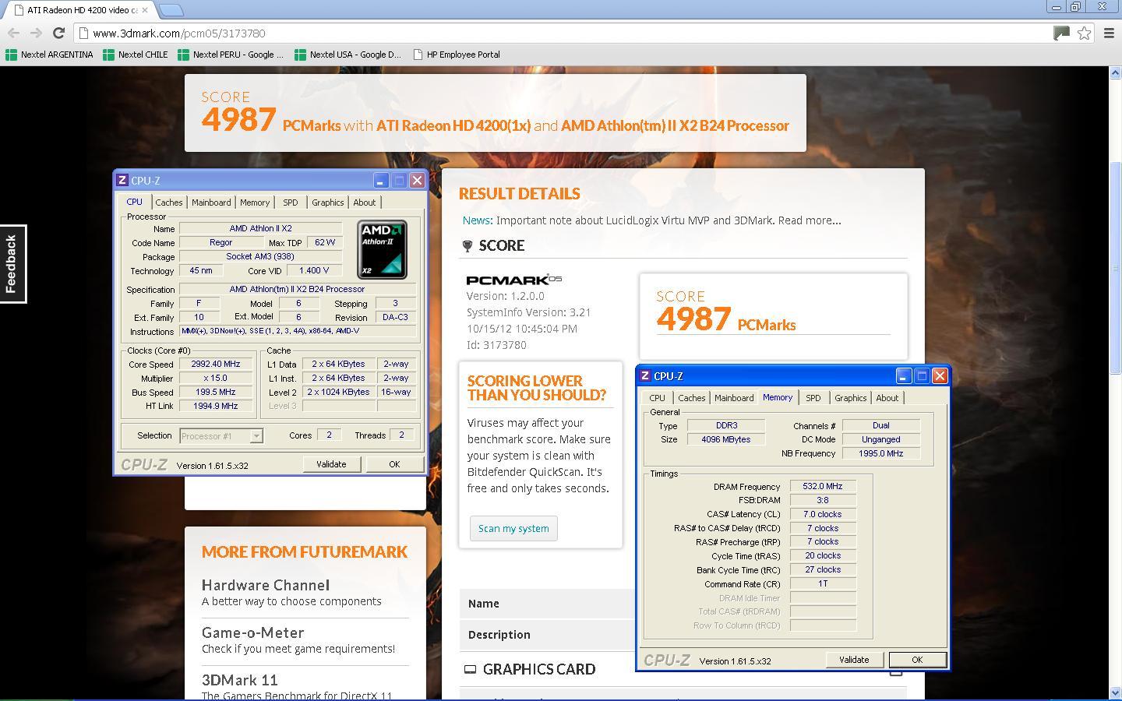Click the trophy icon beside SCORE heading

467,246
